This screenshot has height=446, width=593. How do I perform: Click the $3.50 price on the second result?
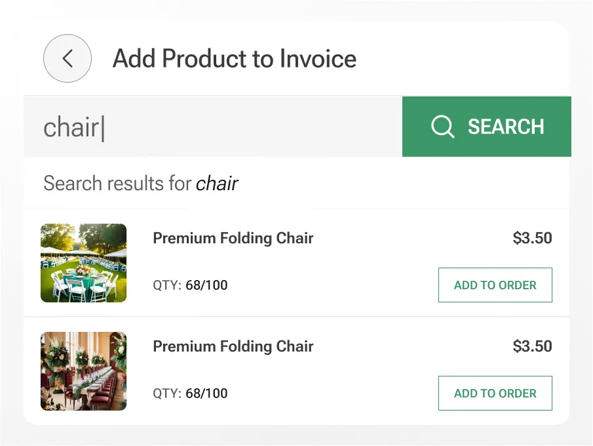(532, 346)
